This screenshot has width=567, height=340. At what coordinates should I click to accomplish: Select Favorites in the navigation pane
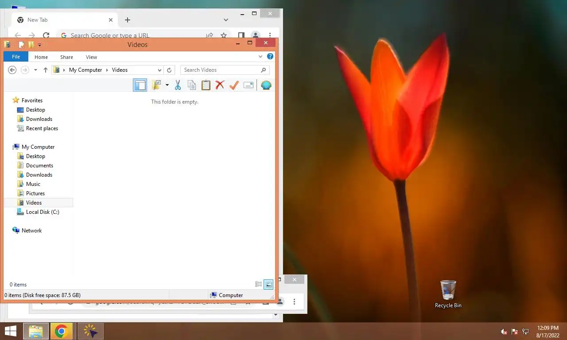32,100
